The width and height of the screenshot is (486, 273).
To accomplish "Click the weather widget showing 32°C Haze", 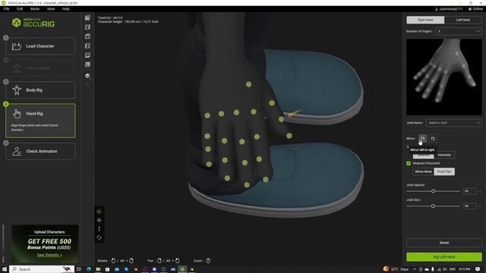I will 396,269.
